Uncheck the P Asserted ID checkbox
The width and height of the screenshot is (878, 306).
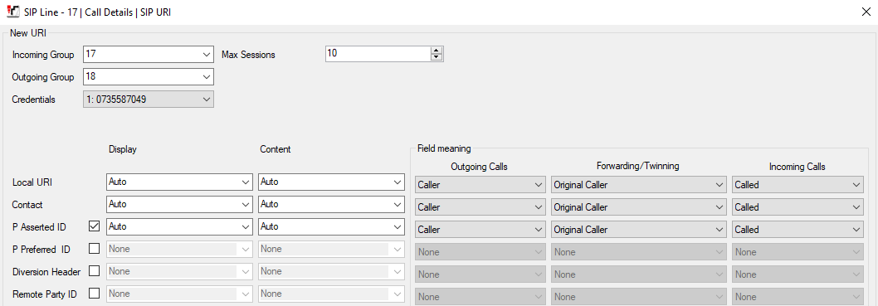94,226
